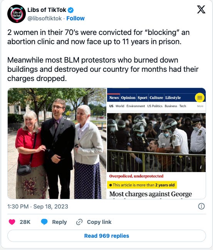
Task: Click Read 969 replies button
Action: coord(107,236)
